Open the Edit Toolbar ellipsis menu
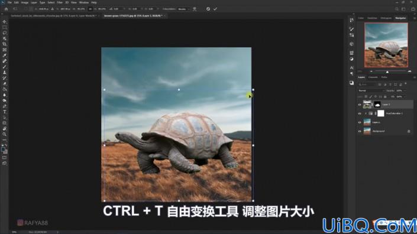This screenshot has height=234, width=417. coord(5,139)
